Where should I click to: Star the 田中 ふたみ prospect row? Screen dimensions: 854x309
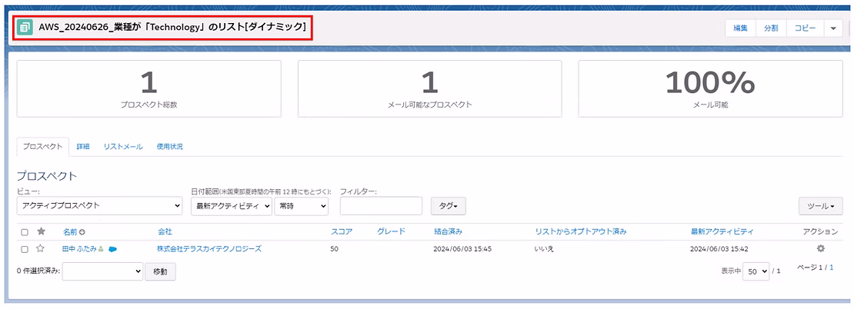point(40,248)
